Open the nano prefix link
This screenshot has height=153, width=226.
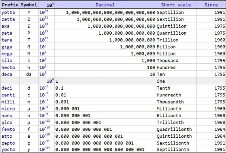click(7, 115)
